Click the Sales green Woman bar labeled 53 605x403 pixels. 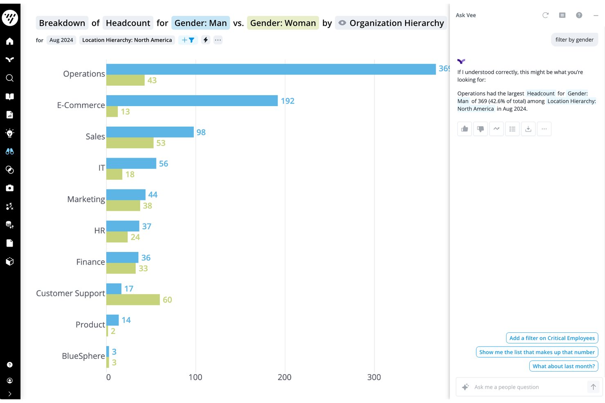[x=130, y=143]
